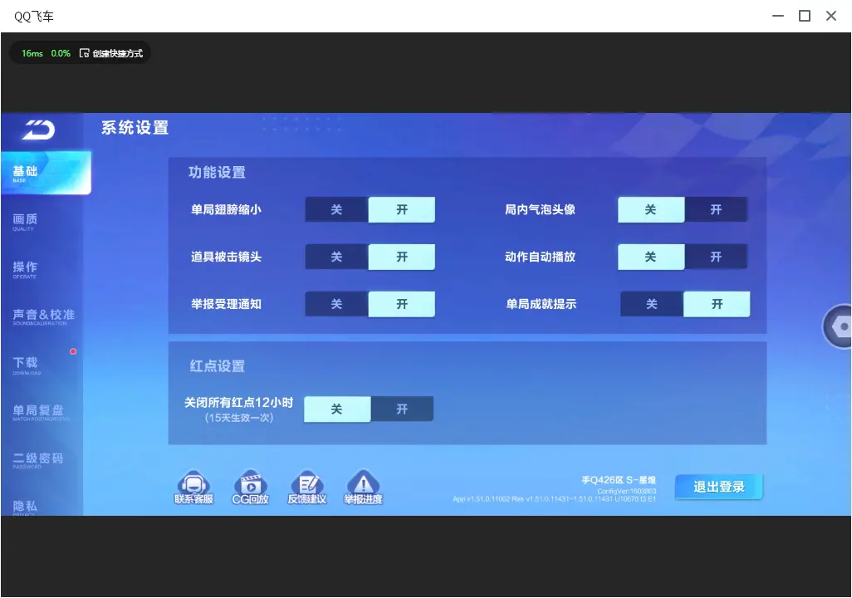Open 隐私 privacy tab

(x=42, y=506)
